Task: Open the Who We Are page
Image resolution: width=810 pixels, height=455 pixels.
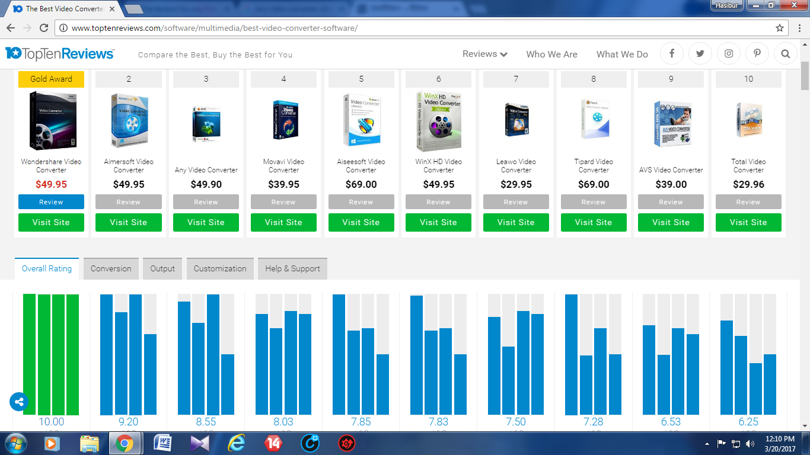Action: click(x=551, y=54)
